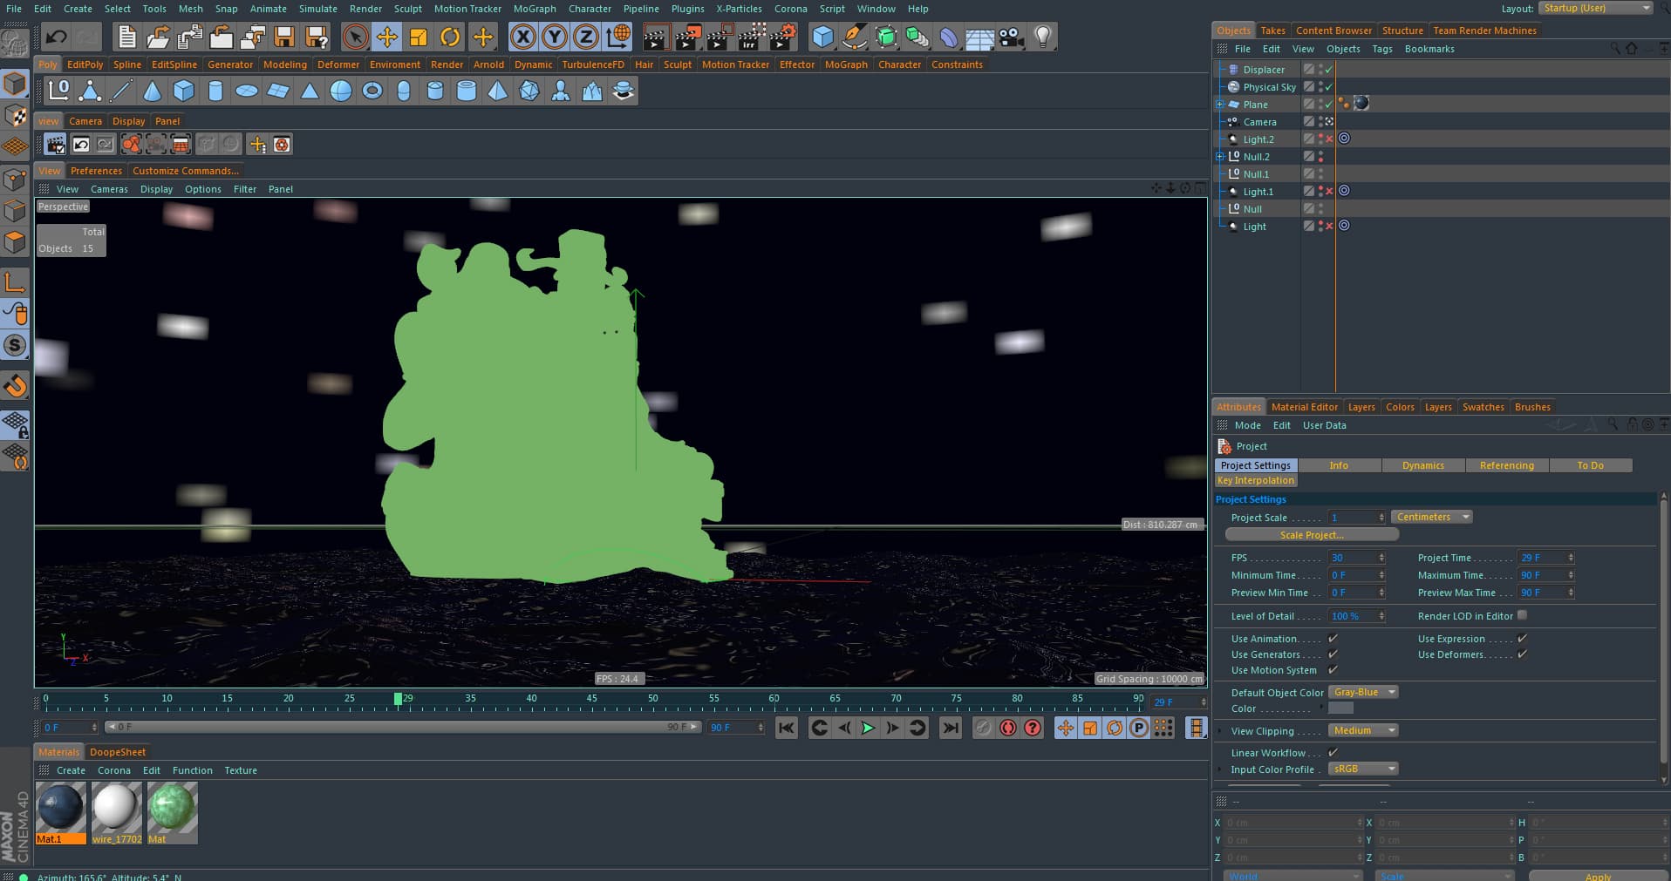This screenshot has height=881, width=1671.
Task: Toggle Linear Workflow checkbox
Action: 1333,753
